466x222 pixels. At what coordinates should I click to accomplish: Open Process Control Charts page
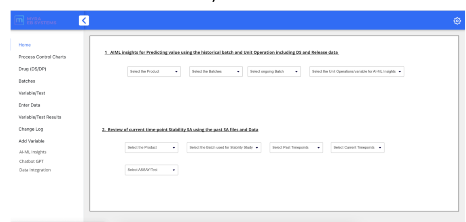tap(42, 57)
